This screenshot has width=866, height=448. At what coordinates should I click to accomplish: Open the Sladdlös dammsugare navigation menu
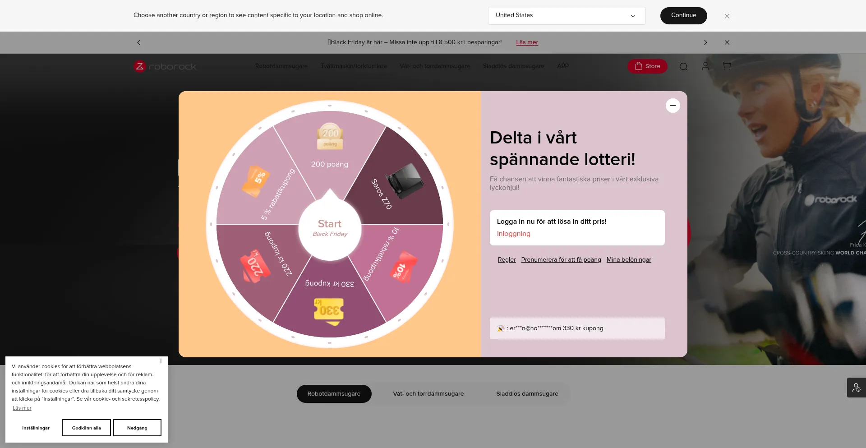(x=513, y=66)
